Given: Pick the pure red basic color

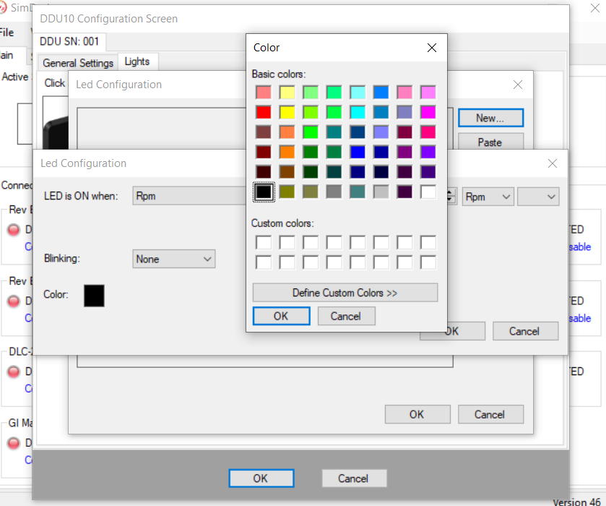Looking at the screenshot, I should [x=264, y=112].
